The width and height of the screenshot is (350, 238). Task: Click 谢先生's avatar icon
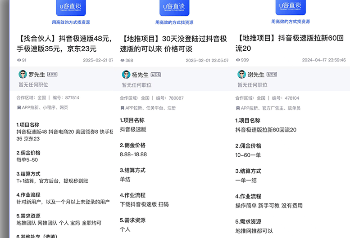pos(241,75)
